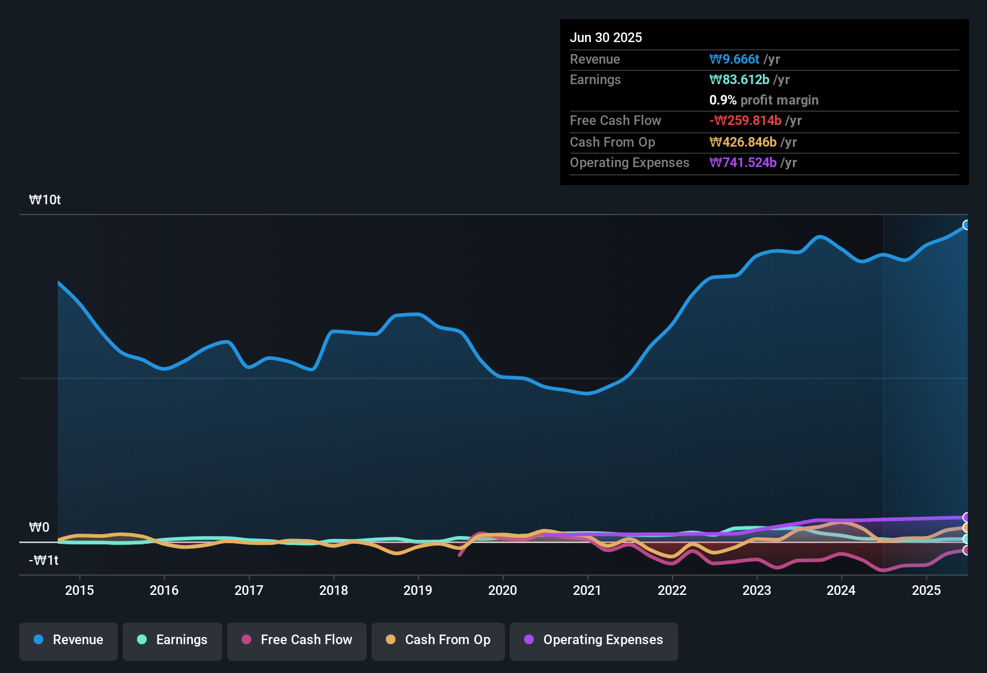Click the Cash From Op legend button

[x=438, y=640]
